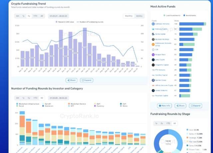This screenshot has width=213, height=153.
Task: Click More Info under Most Active Funds
Action: pos(165,106)
